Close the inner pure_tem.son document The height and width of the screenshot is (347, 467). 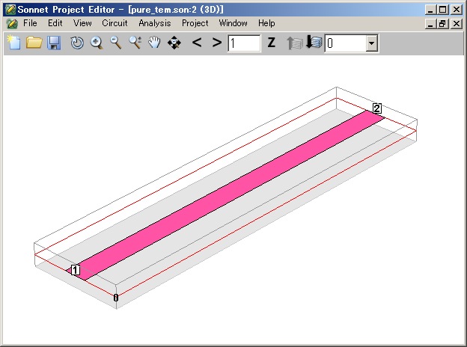pos(457,23)
